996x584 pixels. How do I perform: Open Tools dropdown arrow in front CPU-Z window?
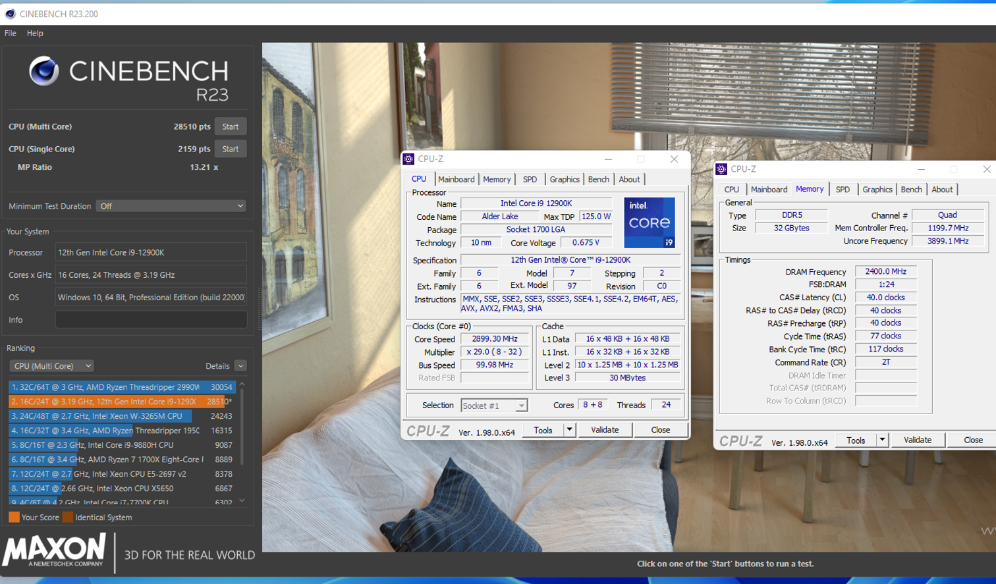(x=570, y=430)
